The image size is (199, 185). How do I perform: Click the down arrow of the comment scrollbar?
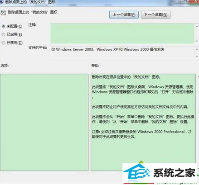pos(197,41)
